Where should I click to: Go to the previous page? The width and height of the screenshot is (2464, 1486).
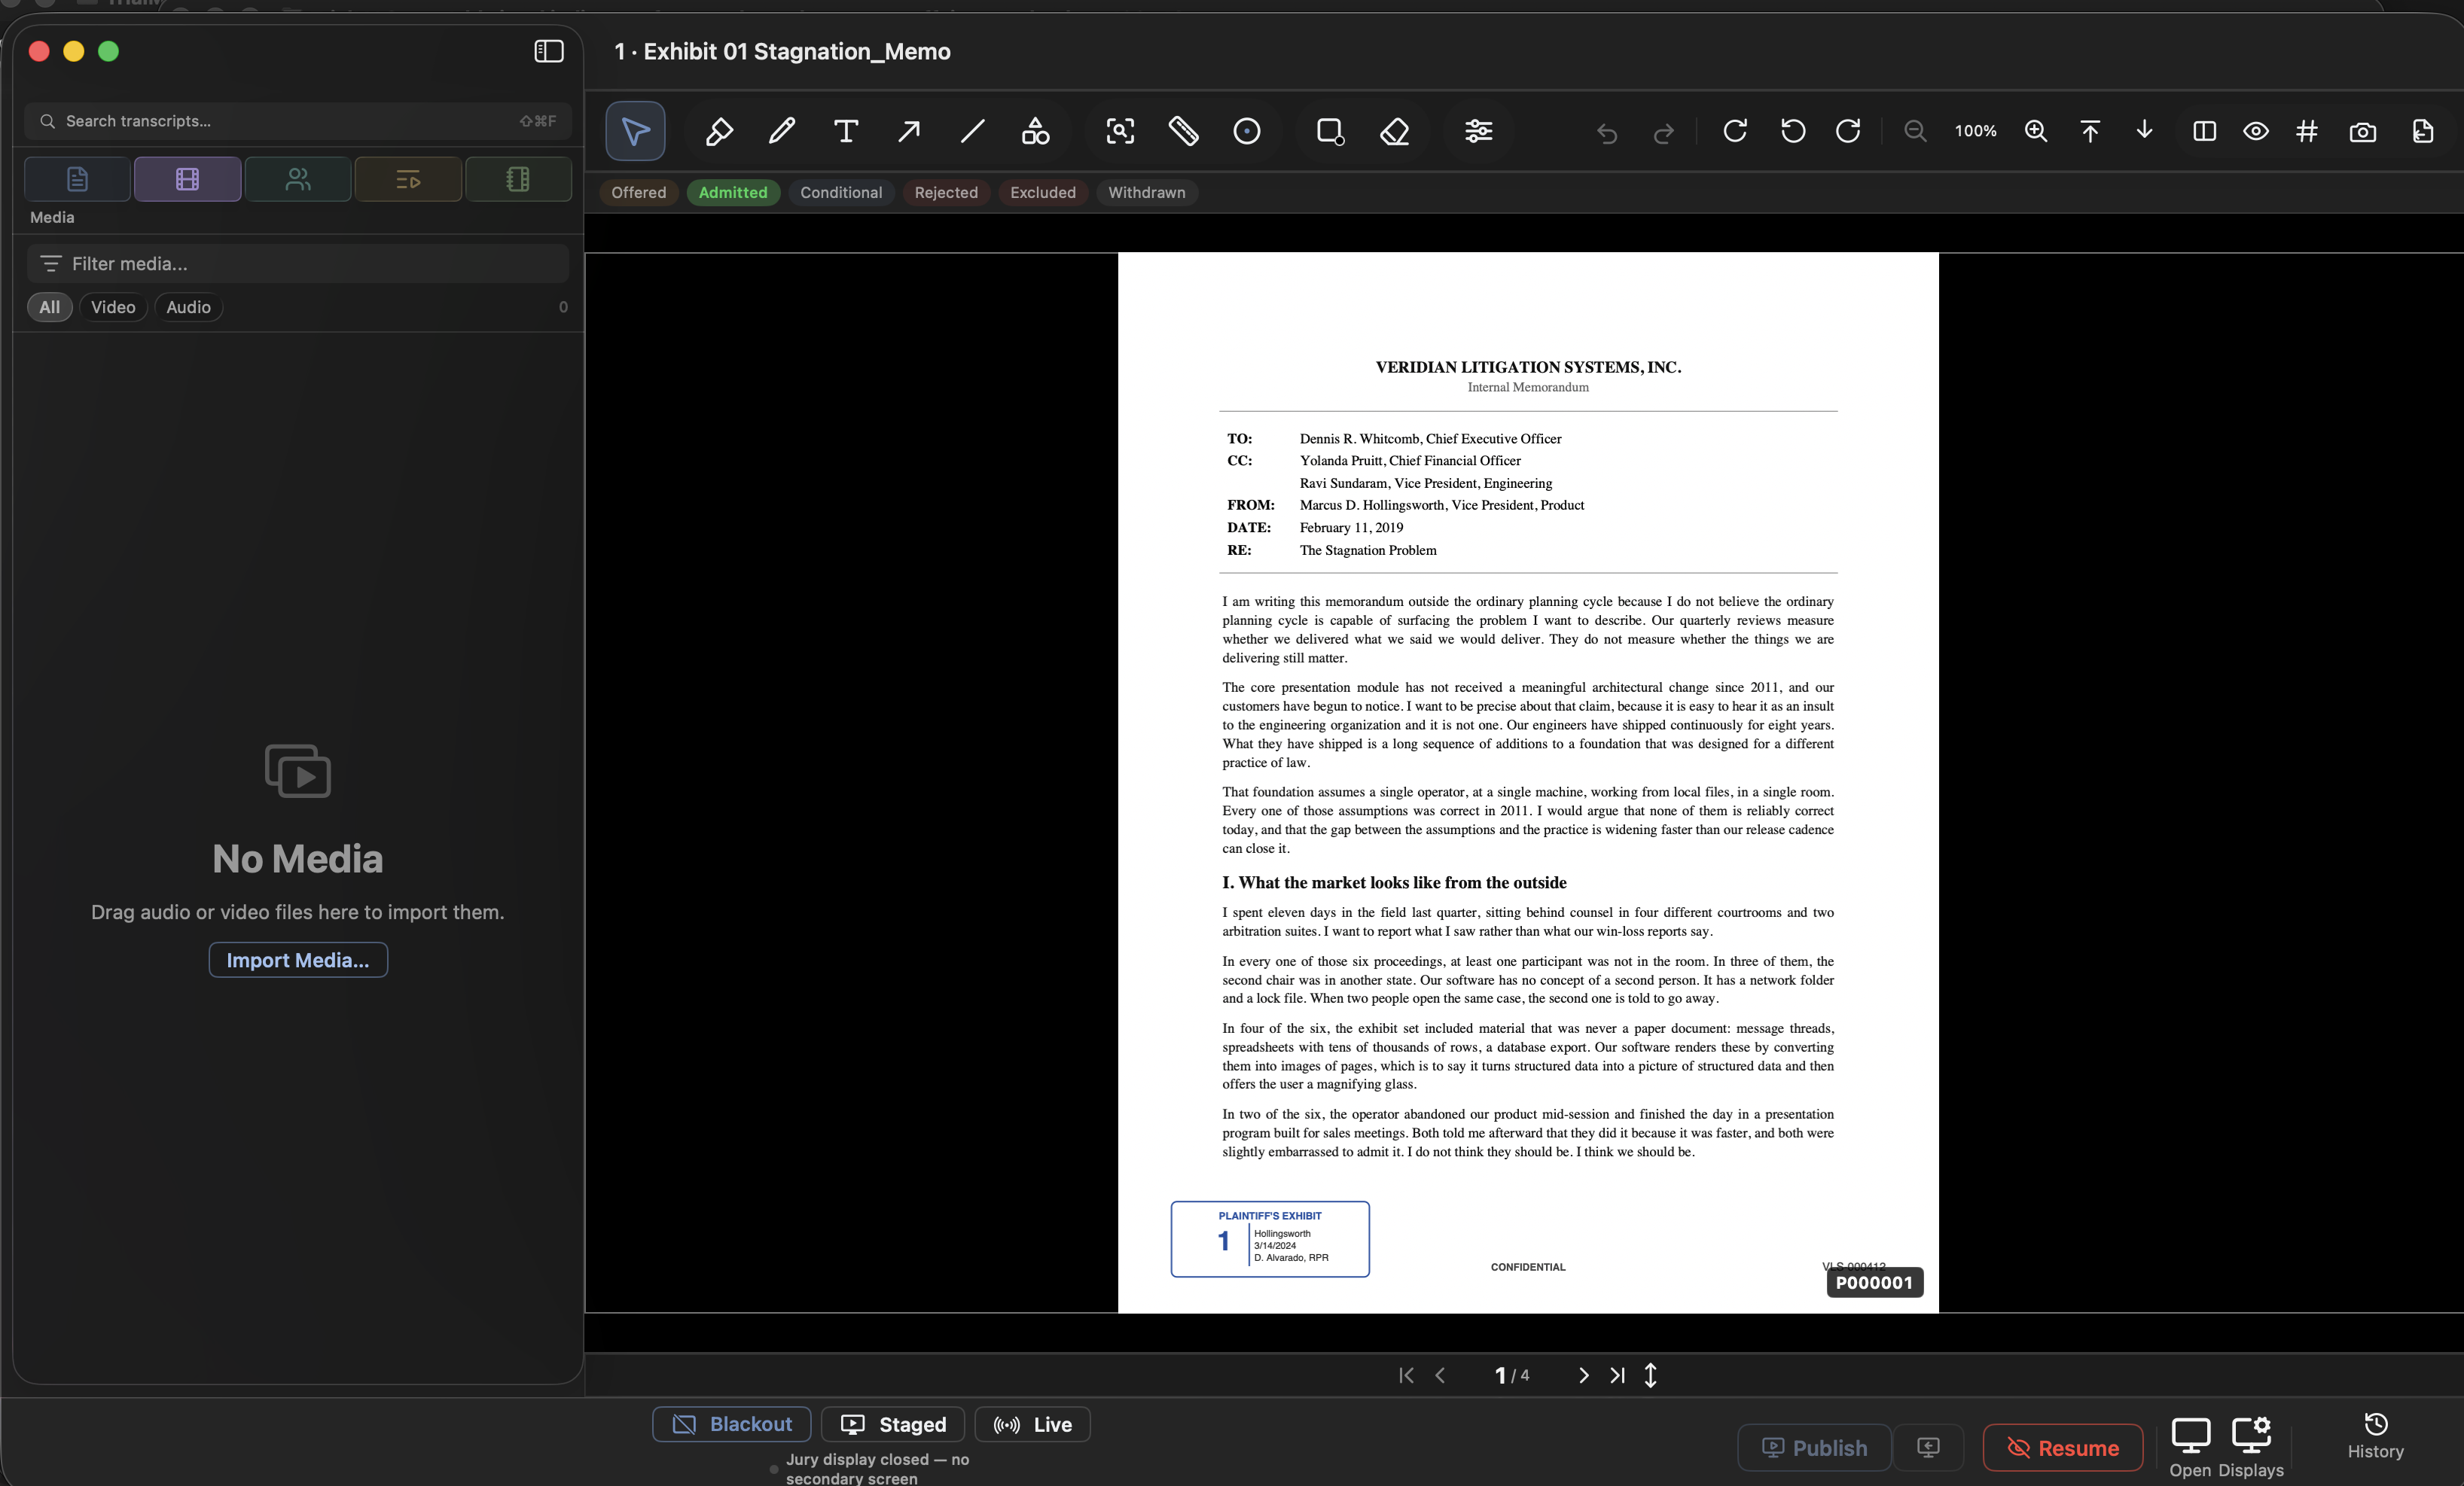point(1440,1375)
